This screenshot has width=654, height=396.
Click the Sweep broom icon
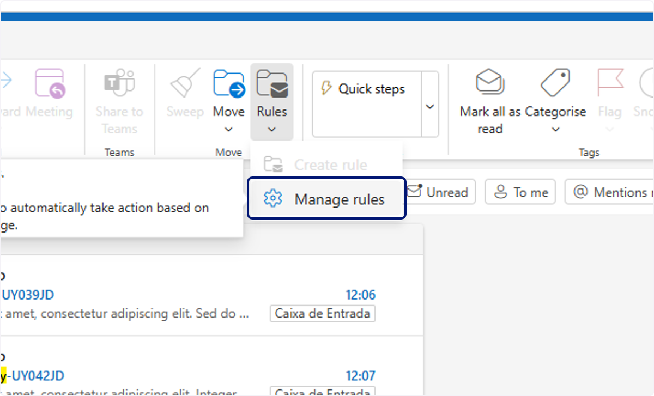point(185,83)
